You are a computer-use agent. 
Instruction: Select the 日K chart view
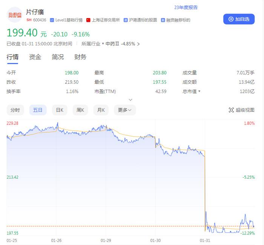point(60,110)
